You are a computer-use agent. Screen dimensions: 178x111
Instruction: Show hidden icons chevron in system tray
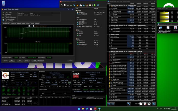click(158, 109)
